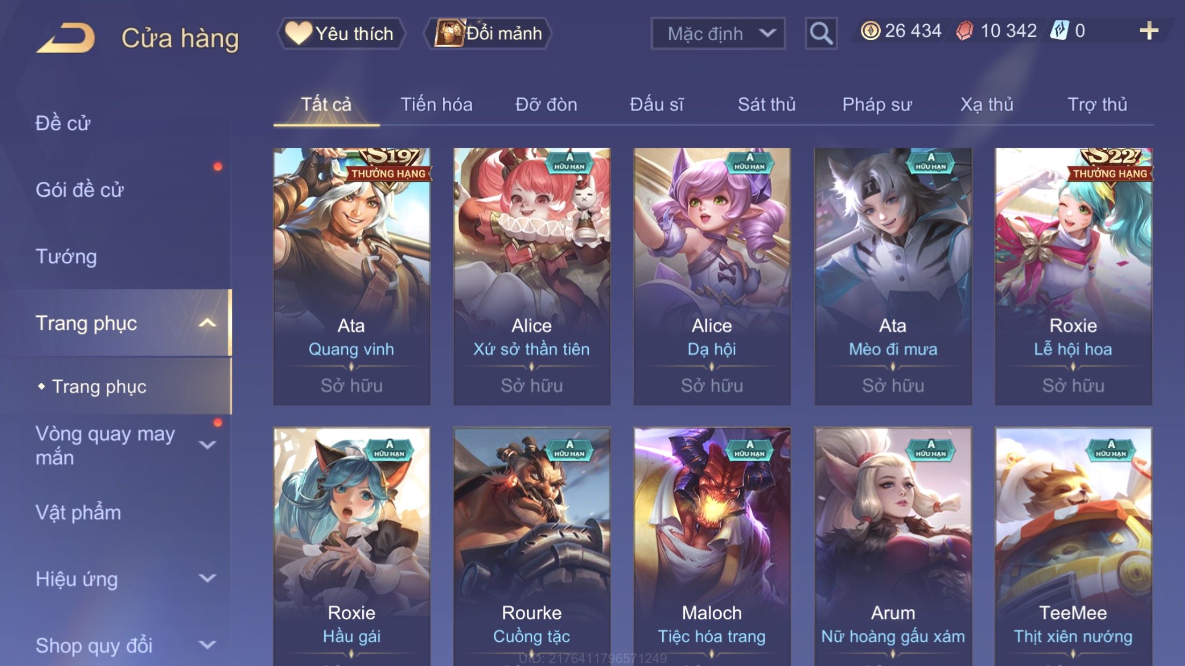Viewport: 1185px width, 666px height.
Task: Switch to the Tiến hóa tab
Action: [x=436, y=104]
